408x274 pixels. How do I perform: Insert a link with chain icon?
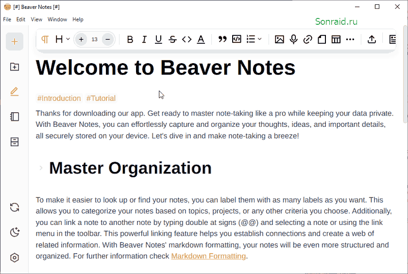pos(308,39)
